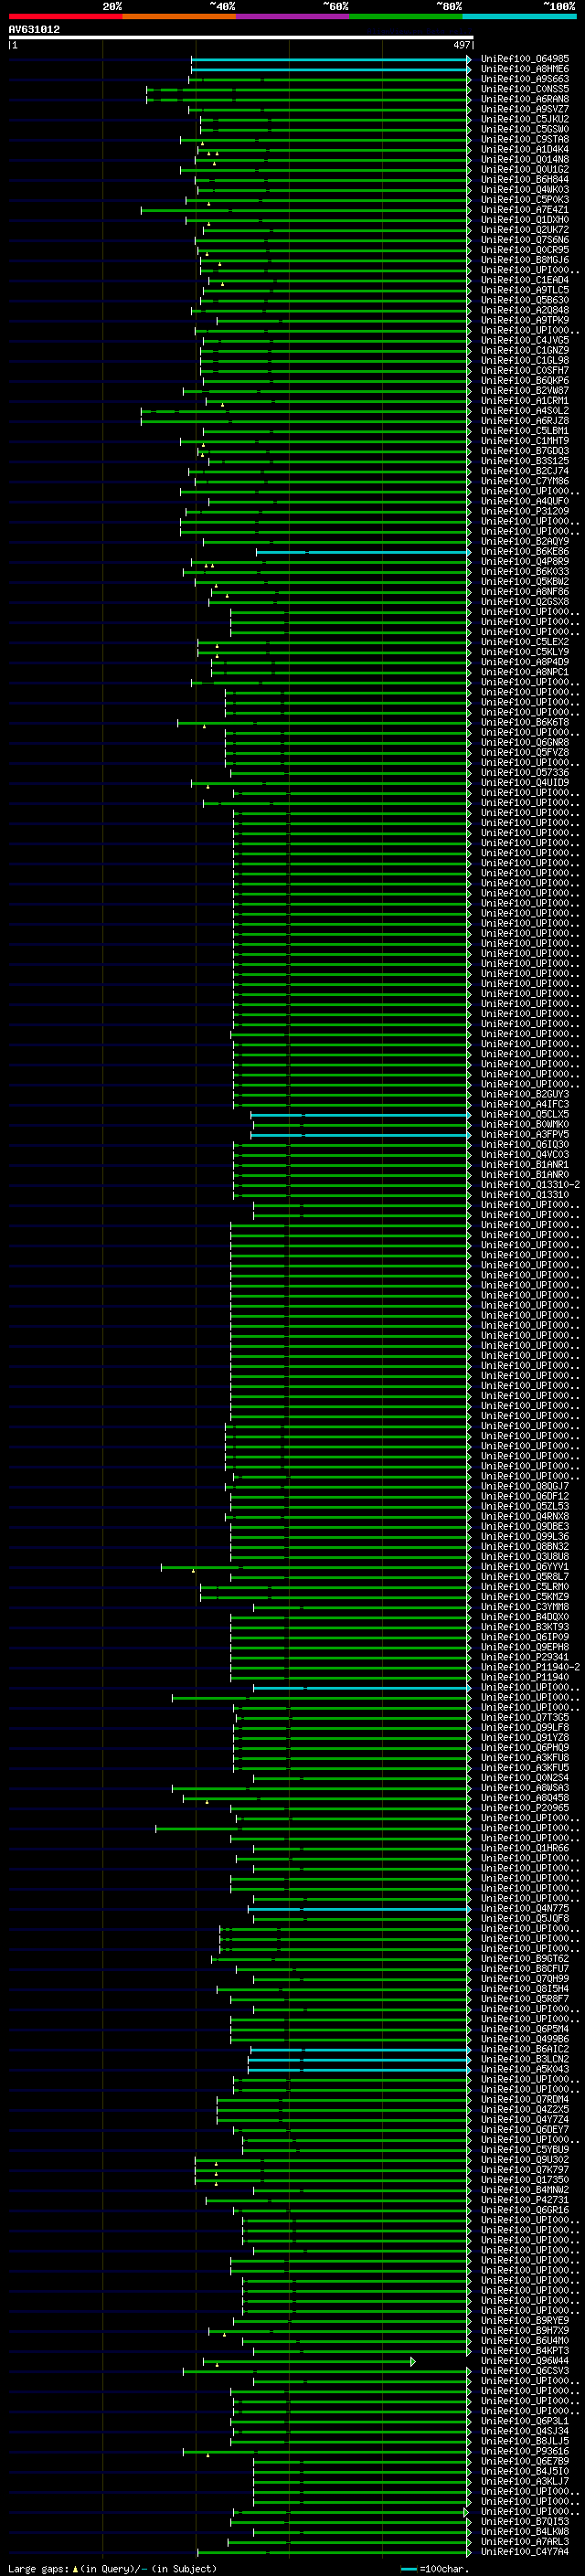Click the red 20% identity legend bar
This screenshot has height=2576, width=585.
click(x=65, y=16)
